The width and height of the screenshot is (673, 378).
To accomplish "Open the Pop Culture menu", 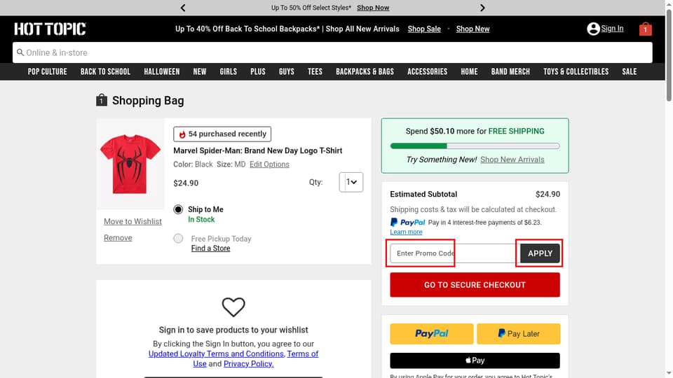I will pyautogui.click(x=47, y=71).
